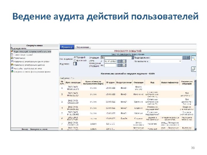Image resolution: width=207 pixels, height=155 pixels.
Task: Click ПРОСМОТР СОБЫТИЙ heading
Action: (128, 51)
